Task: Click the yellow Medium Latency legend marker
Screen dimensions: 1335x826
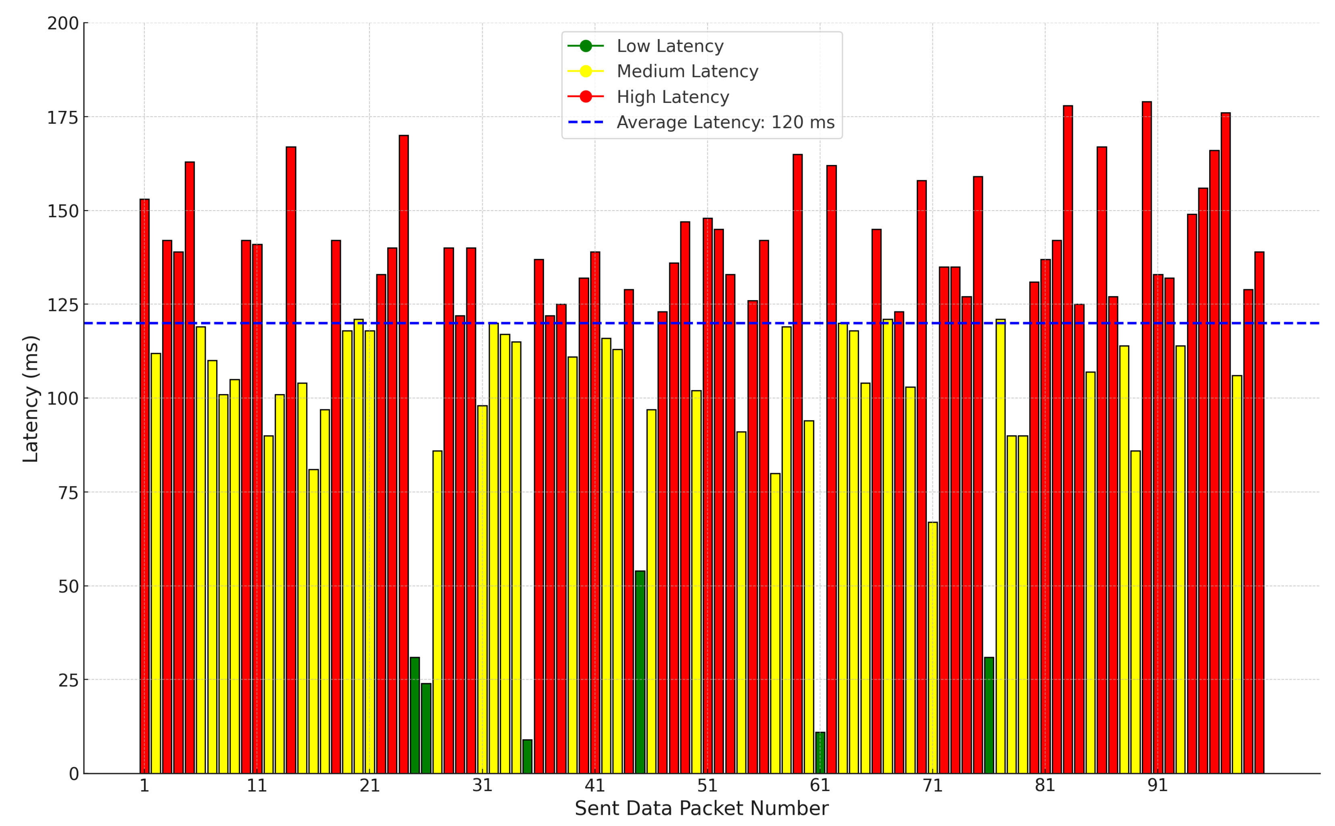Action: coord(586,71)
